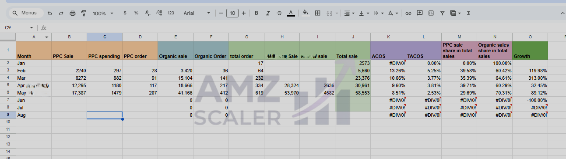Print the spreadsheet using the printer icon
Viewport: 566px width, 159px height.
72,13
